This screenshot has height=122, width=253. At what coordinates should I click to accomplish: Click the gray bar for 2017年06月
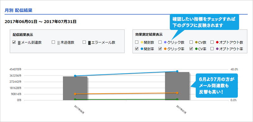pos(75,88)
